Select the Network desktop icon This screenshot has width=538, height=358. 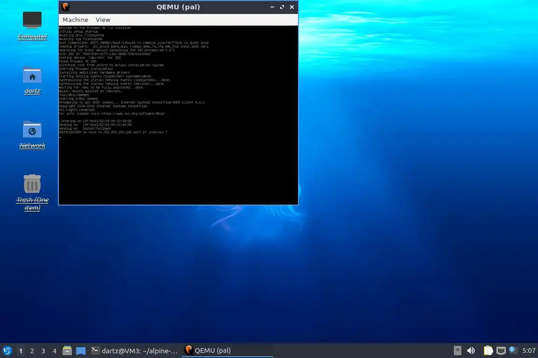[32, 135]
